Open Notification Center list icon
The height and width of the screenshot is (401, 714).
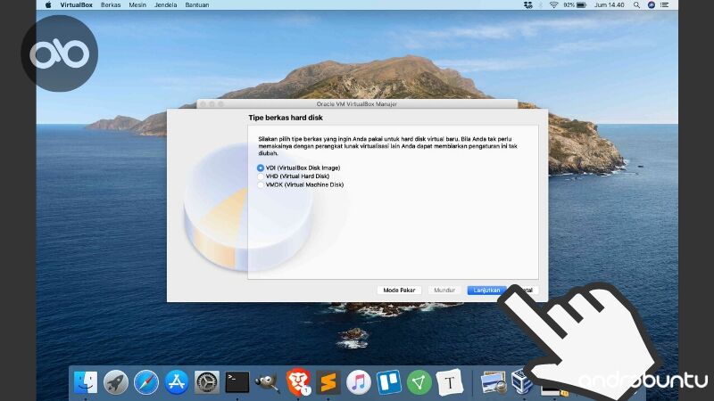click(665, 5)
